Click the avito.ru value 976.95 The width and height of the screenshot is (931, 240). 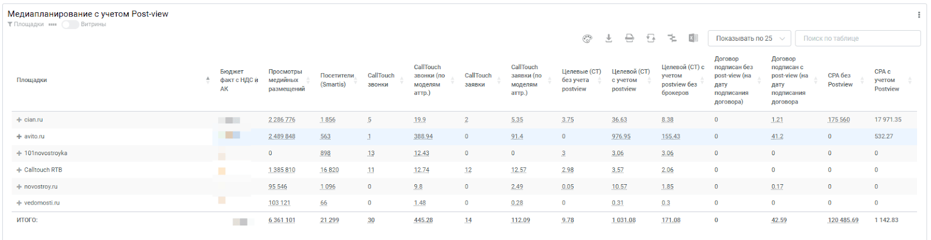[x=621, y=137]
